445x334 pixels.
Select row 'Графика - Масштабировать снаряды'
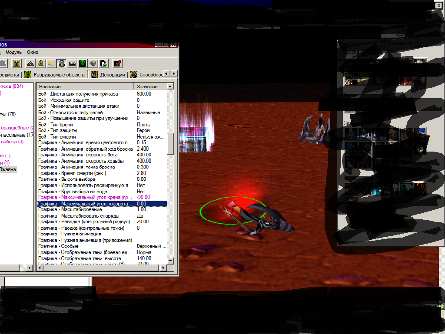(x=102, y=216)
